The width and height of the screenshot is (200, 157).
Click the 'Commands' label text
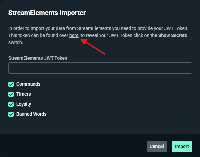pyautogui.click(x=28, y=84)
